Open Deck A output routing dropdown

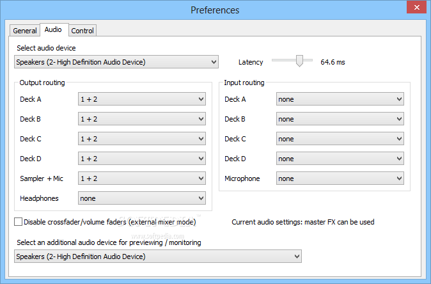142,99
